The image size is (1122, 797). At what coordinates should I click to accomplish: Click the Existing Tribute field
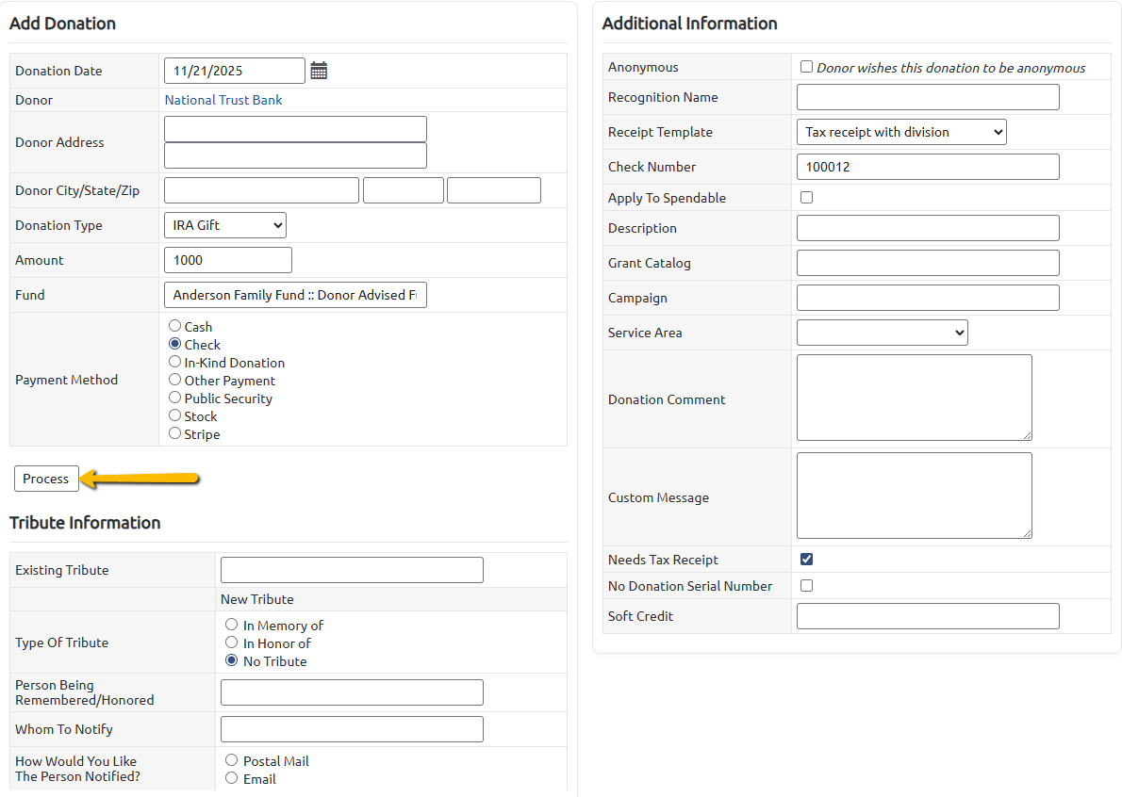tap(352, 570)
